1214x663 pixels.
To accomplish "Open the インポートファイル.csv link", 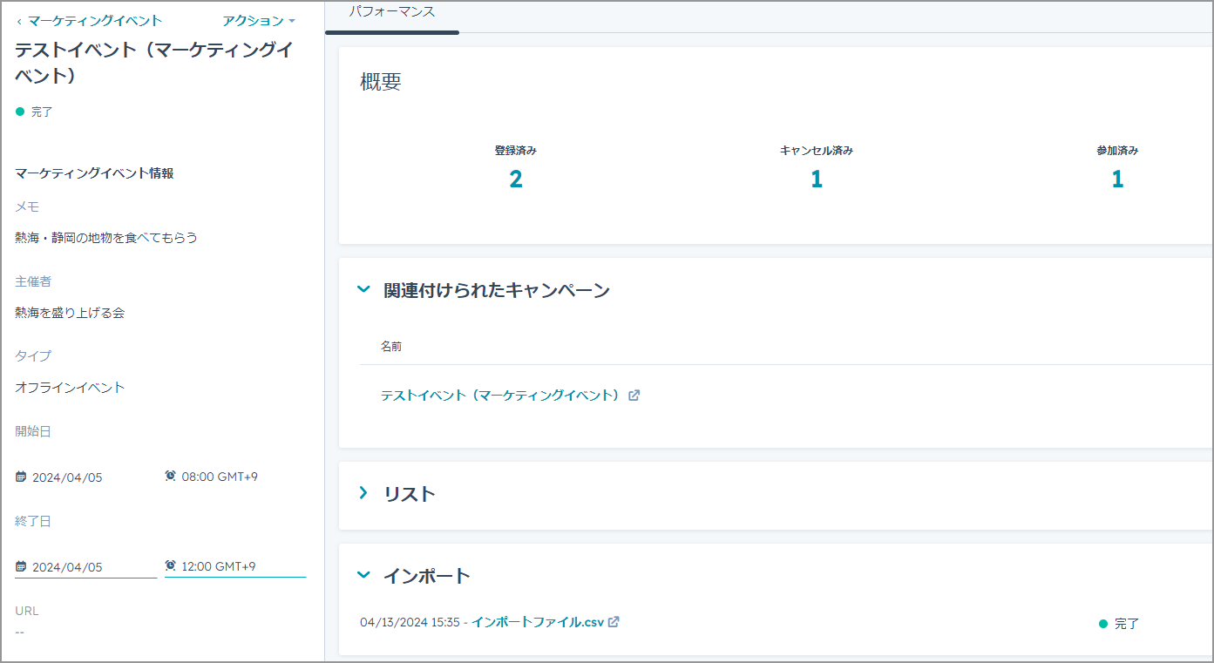I will 538,622.
